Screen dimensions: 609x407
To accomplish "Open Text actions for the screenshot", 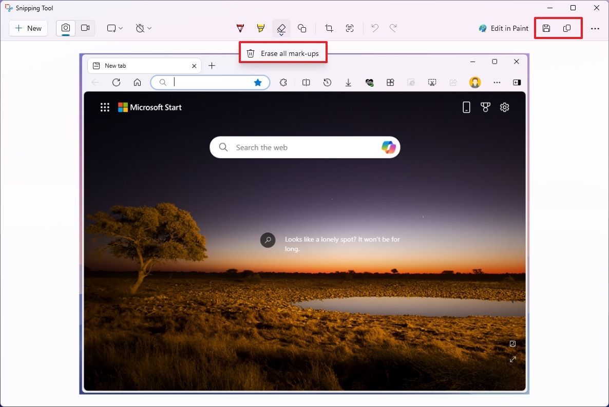I will 350,28.
